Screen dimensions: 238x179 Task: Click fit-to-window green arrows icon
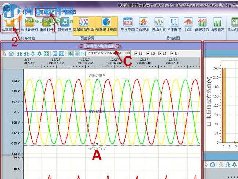tap(46, 54)
